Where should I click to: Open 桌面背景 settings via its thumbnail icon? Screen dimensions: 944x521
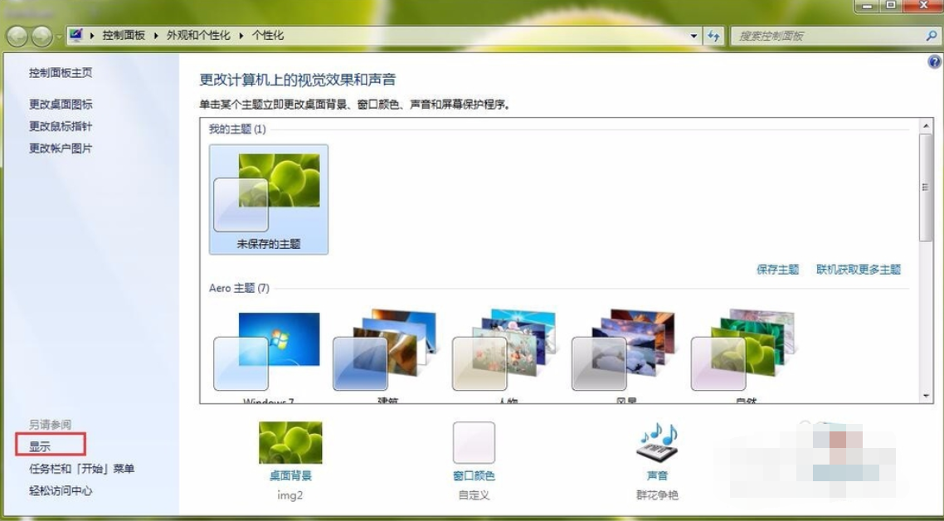(290, 441)
